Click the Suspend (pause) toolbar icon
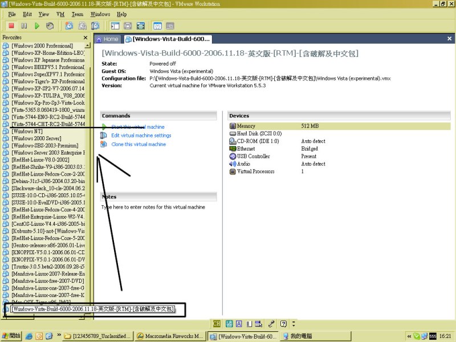Image resolution: width=456 pixels, height=342 pixels. coord(24,26)
